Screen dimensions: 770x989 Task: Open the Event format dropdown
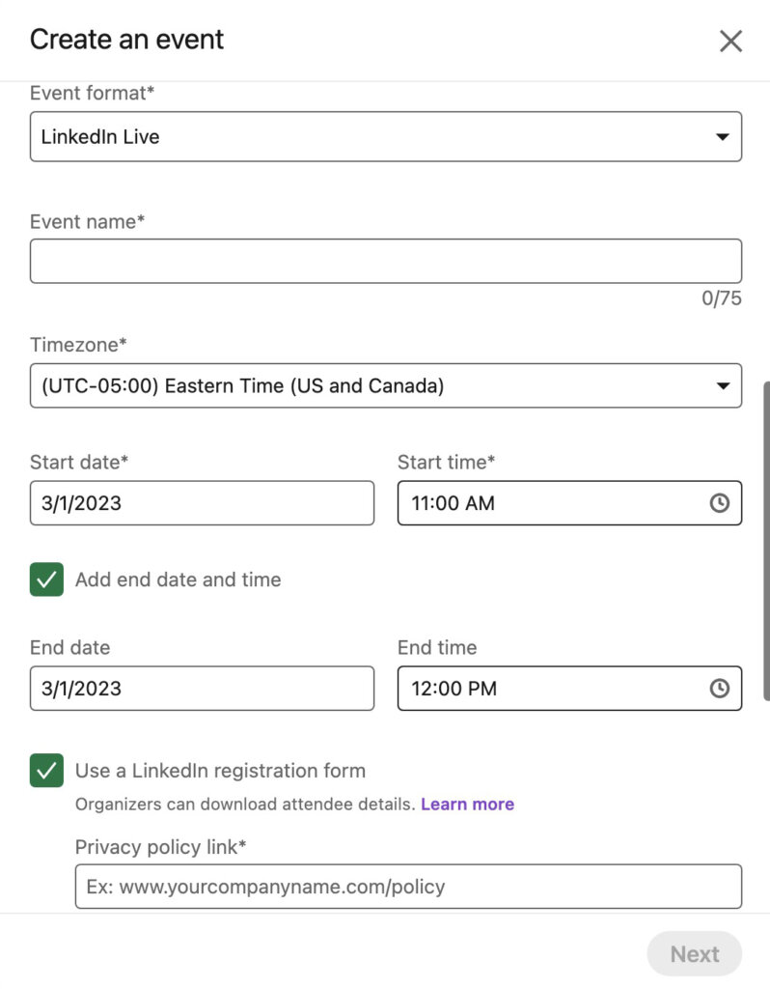coord(386,136)
